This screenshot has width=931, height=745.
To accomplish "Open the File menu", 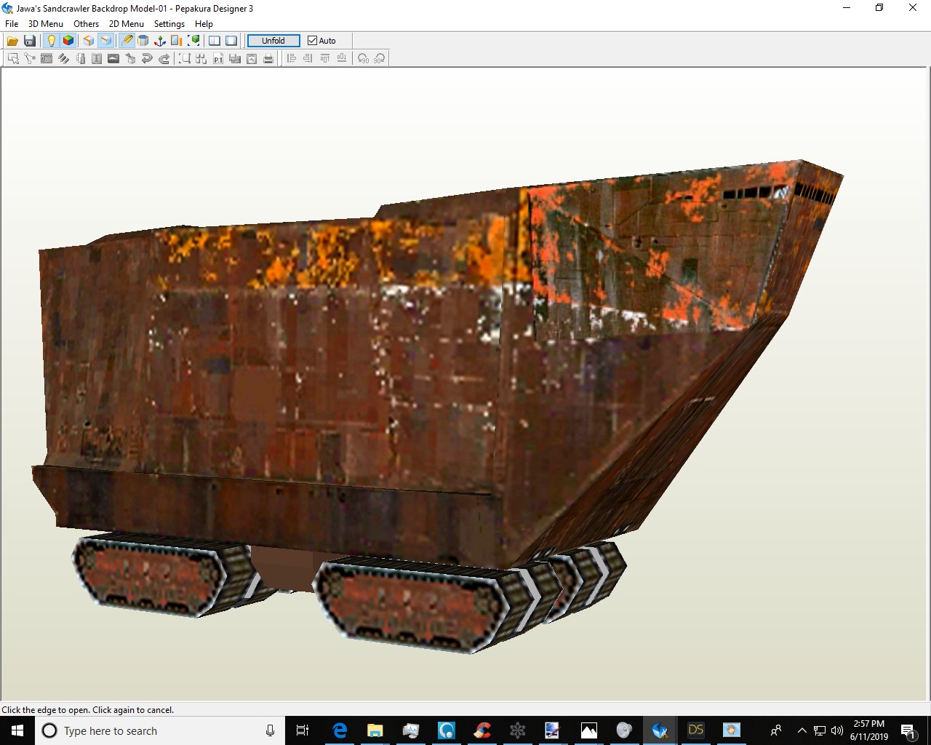I will pyautogui.click(x=12, y=24).
